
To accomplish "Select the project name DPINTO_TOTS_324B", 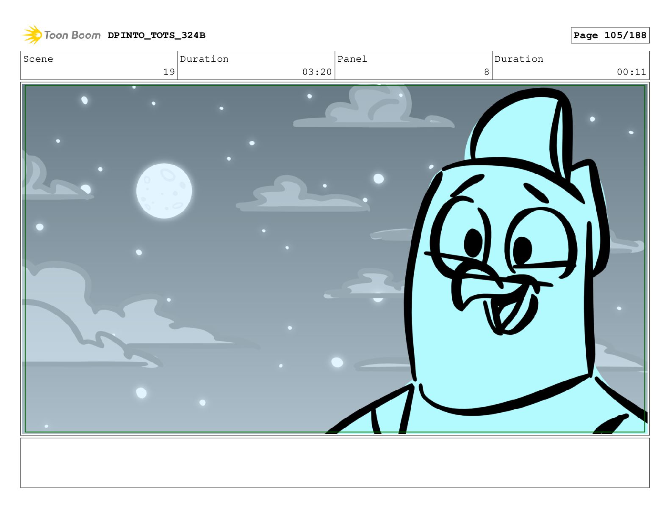I will coord(156,36).
